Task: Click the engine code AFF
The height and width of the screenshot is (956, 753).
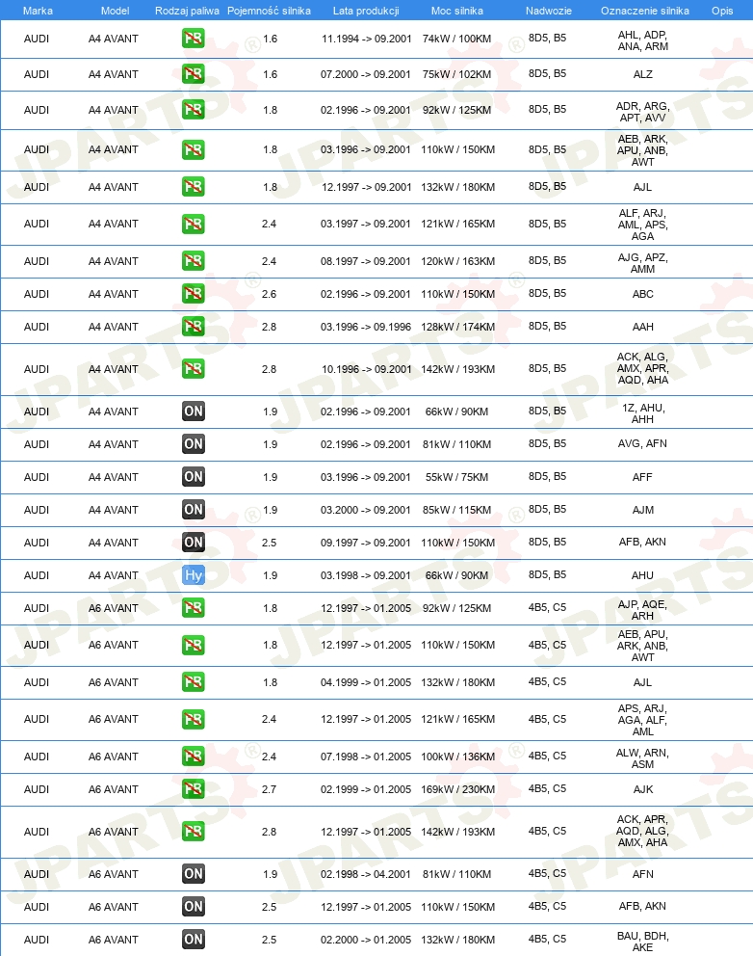Action: point(642,477)
